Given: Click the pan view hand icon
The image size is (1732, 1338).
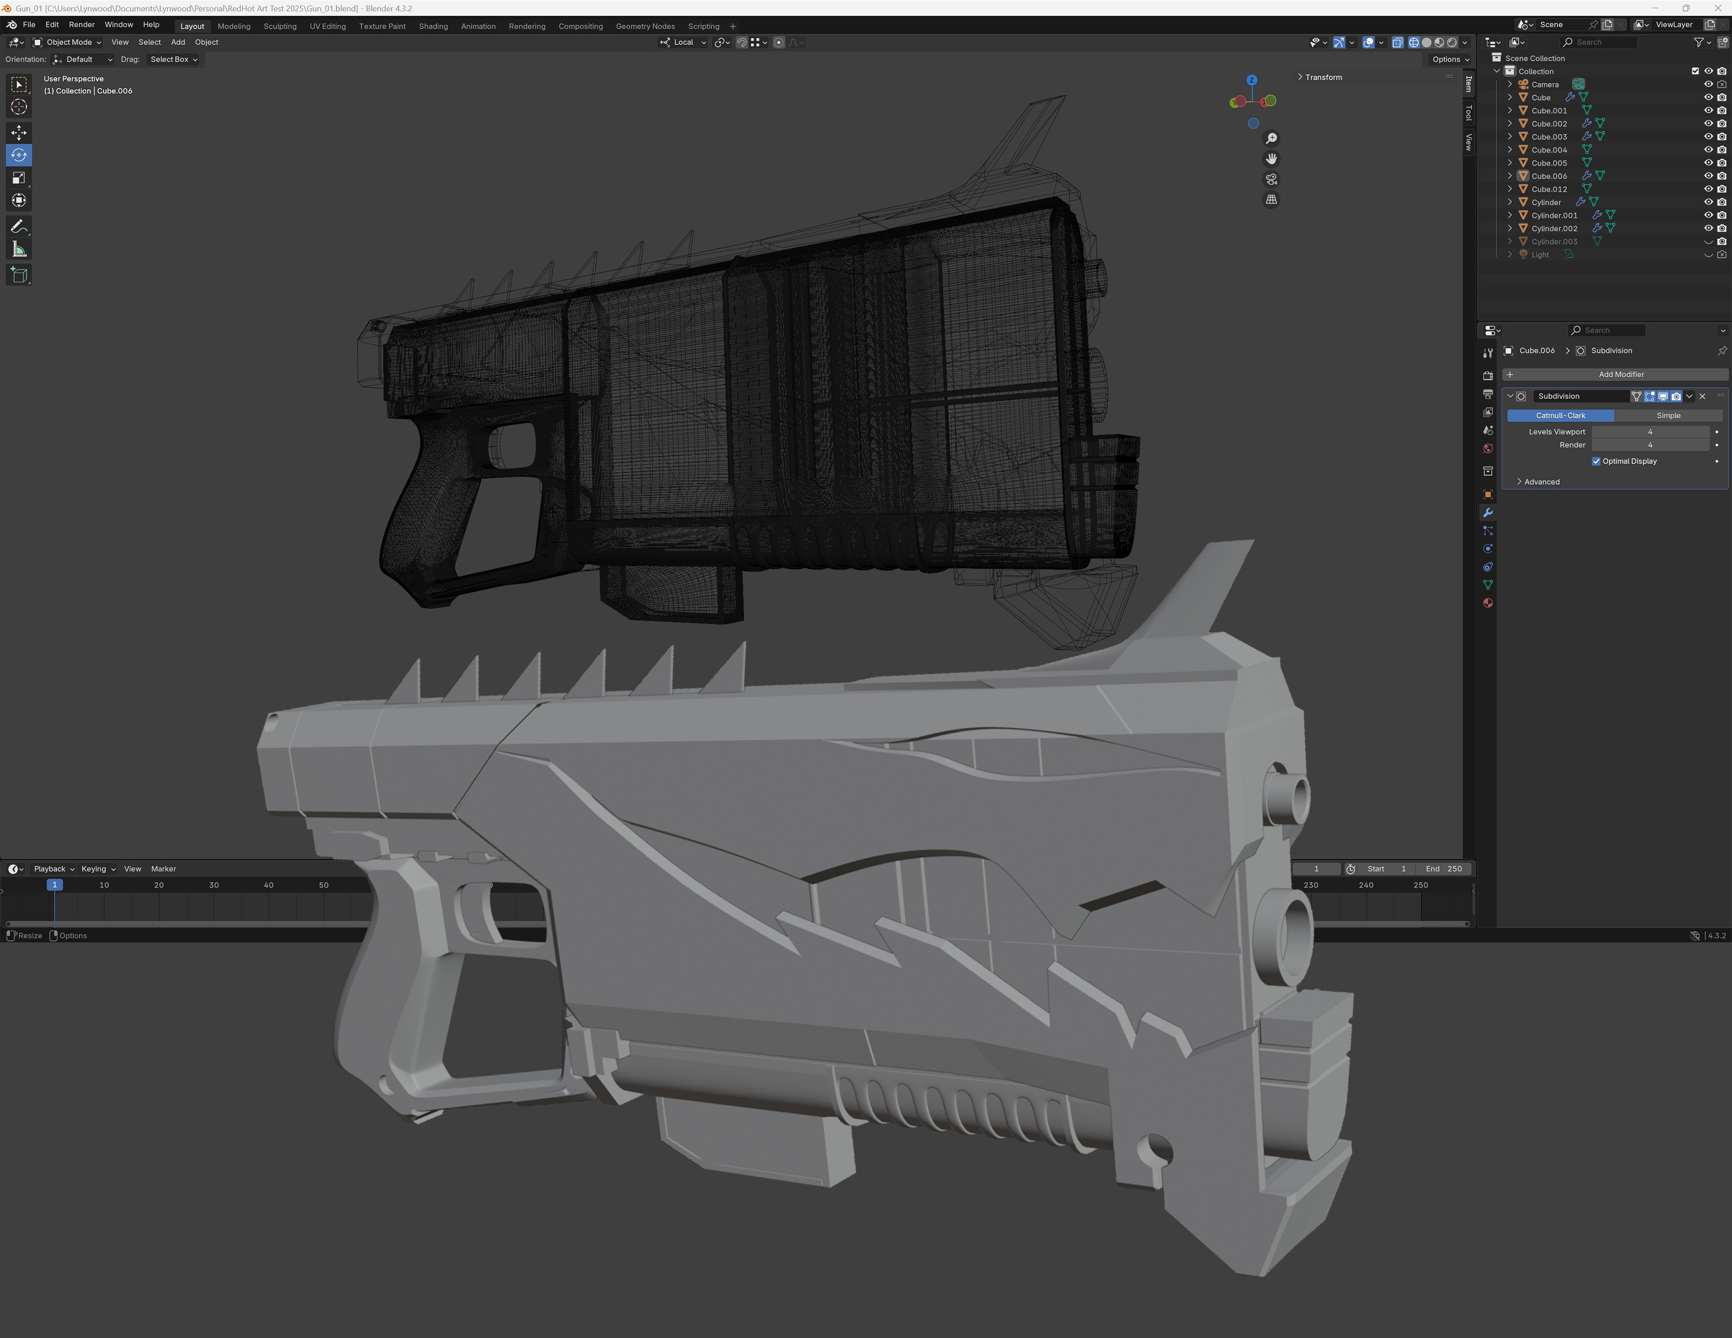Looking at the screenshot, I should (x=1271, y=158).
